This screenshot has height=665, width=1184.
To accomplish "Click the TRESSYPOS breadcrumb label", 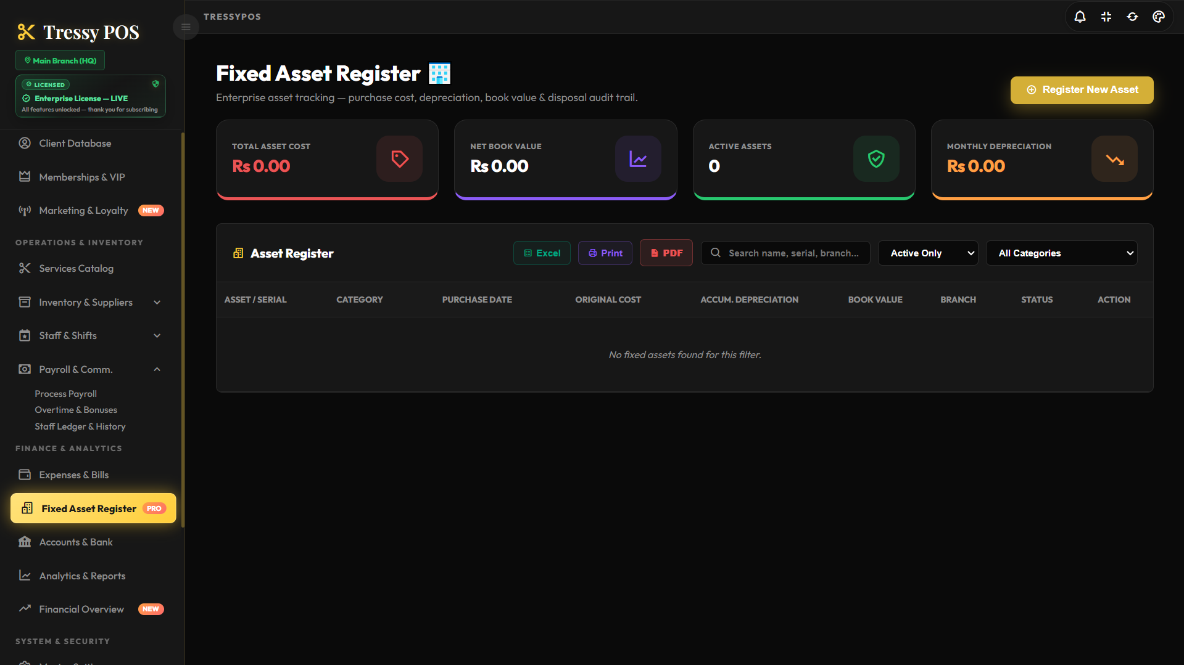I will [x=232, y=17].
